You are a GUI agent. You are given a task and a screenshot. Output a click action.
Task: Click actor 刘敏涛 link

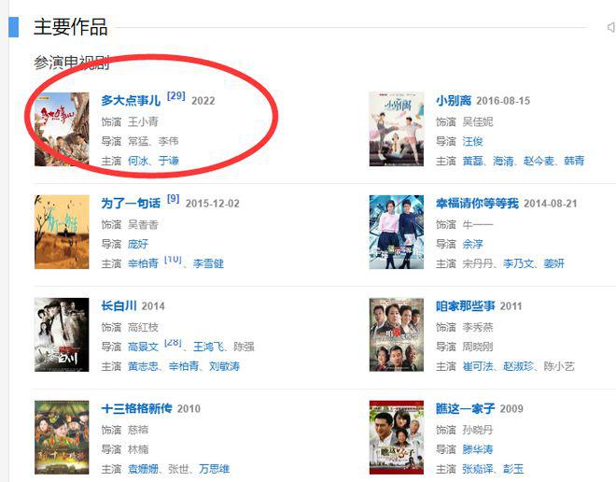coord(224,366)
